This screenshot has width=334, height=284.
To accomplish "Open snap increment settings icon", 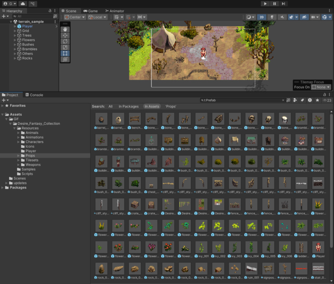I will [x=140, y=17].
